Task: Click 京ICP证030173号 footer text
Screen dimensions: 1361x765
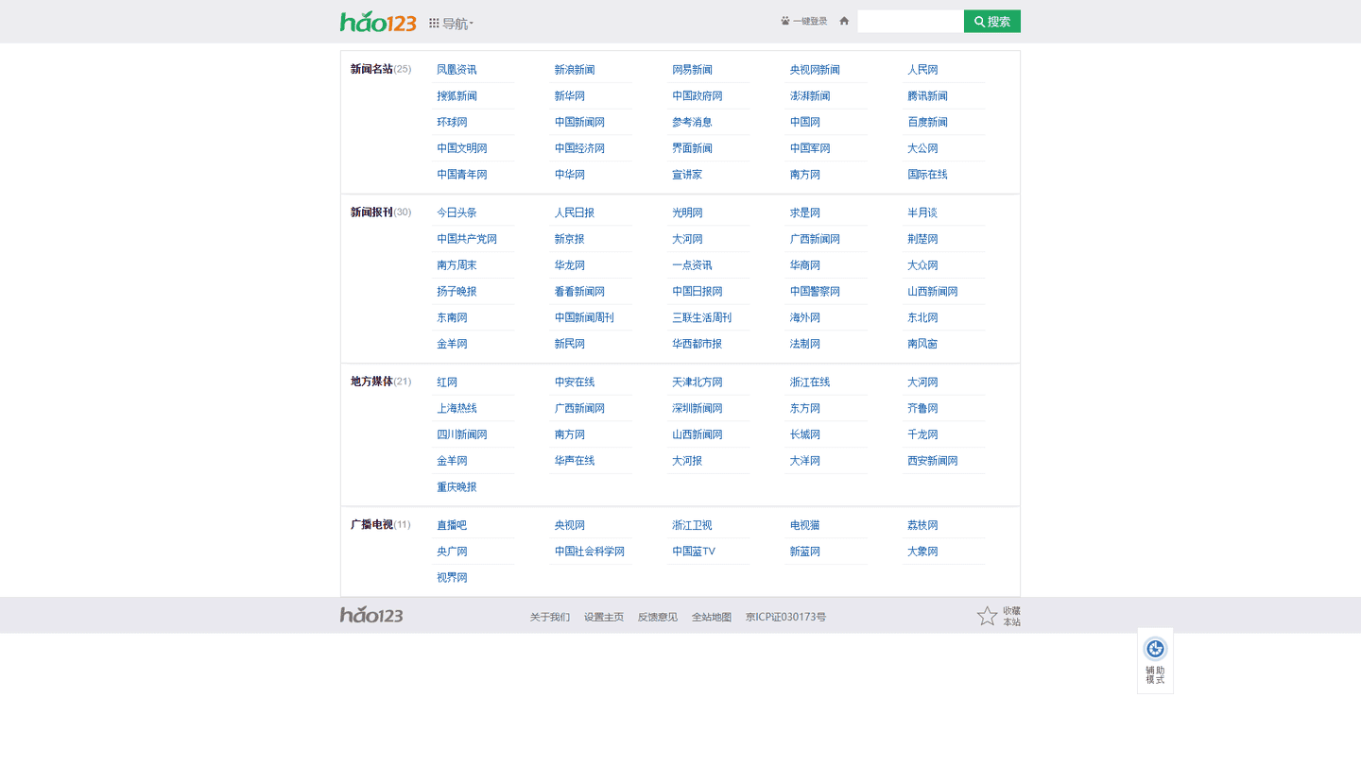Action: [785, 617]
